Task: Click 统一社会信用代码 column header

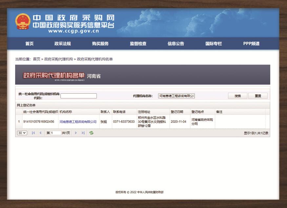Action: pos(41,112)
